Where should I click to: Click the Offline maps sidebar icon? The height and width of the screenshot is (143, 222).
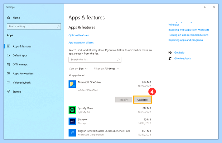[x=8, y=64]
